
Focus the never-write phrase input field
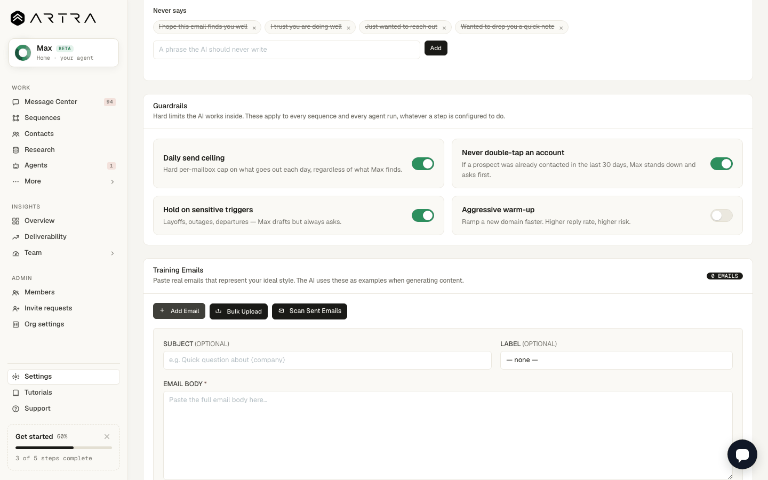[286, 50]
